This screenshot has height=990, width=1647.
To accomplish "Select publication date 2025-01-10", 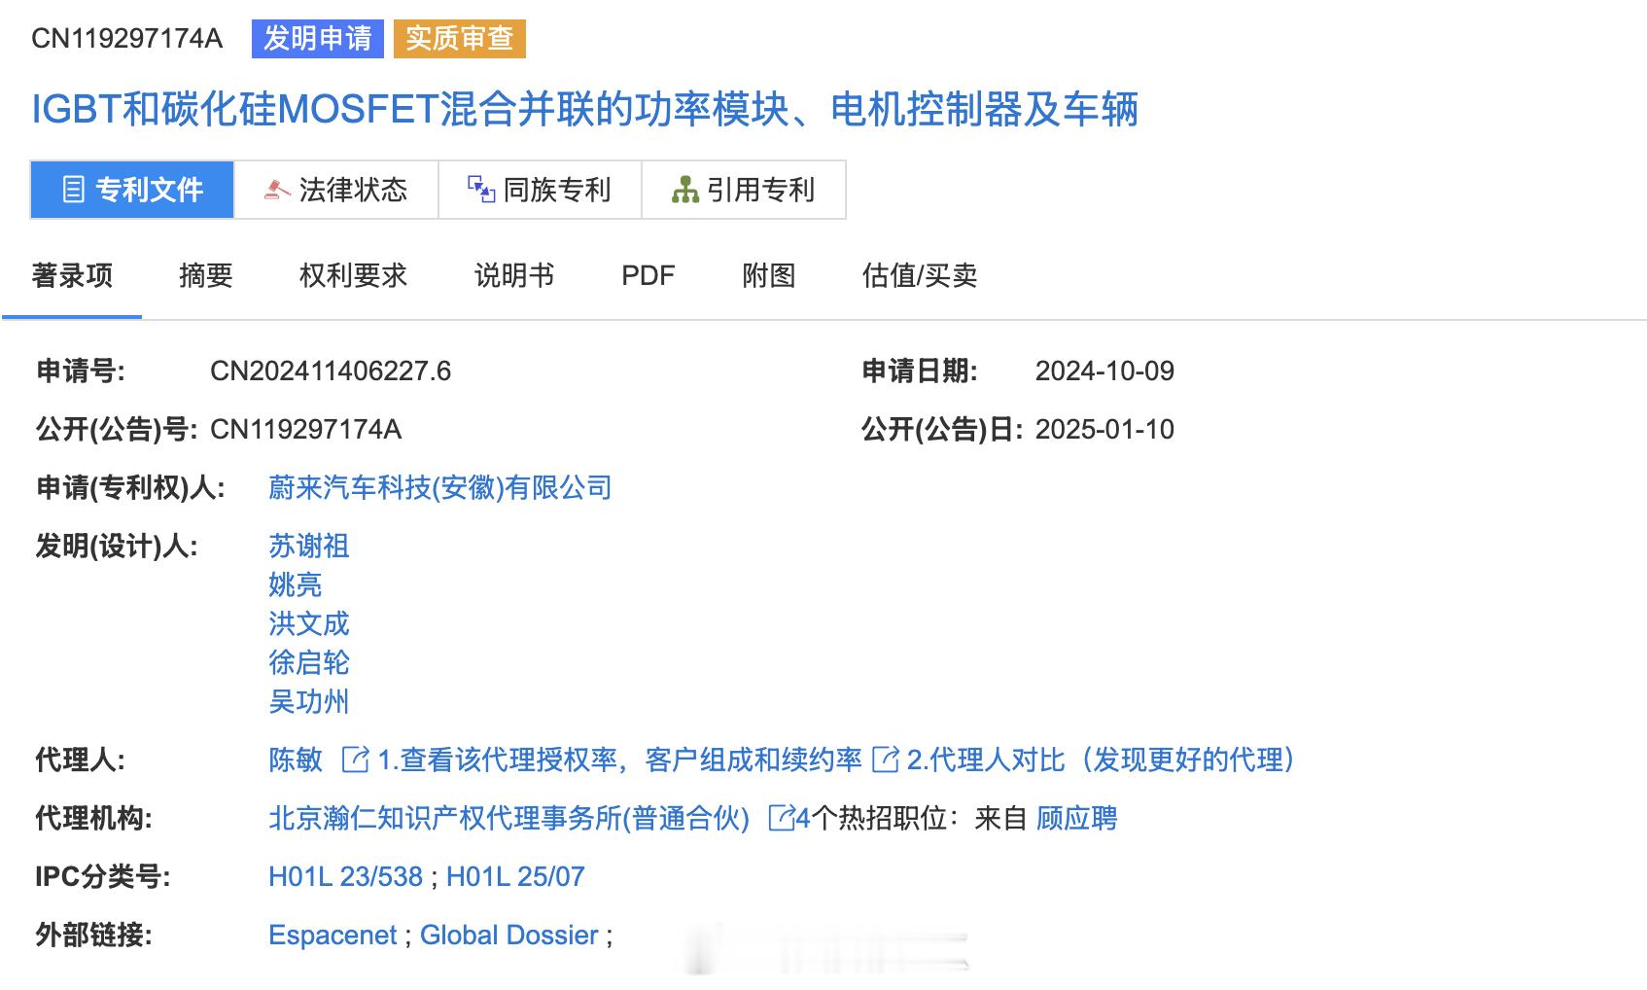I will pos(1104,429).
